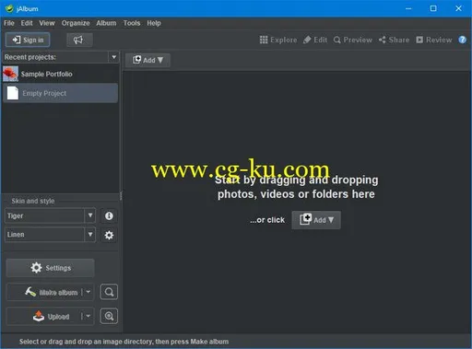Open the Preview view
This screenshot has height=349, width=472.
[353, 40]
